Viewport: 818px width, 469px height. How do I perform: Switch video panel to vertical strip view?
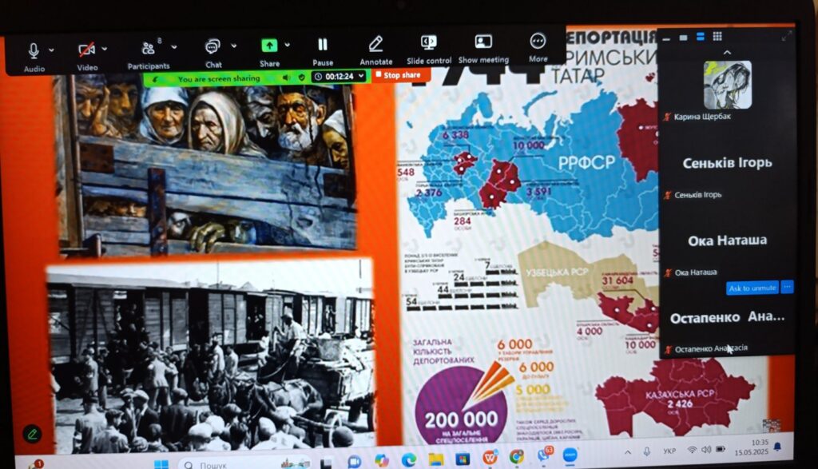click(700, 37)
